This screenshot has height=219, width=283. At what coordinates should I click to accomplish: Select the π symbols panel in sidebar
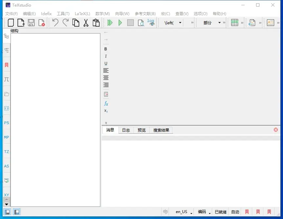click(x=6, y=79)
